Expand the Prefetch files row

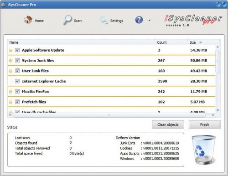click(10, 102)
